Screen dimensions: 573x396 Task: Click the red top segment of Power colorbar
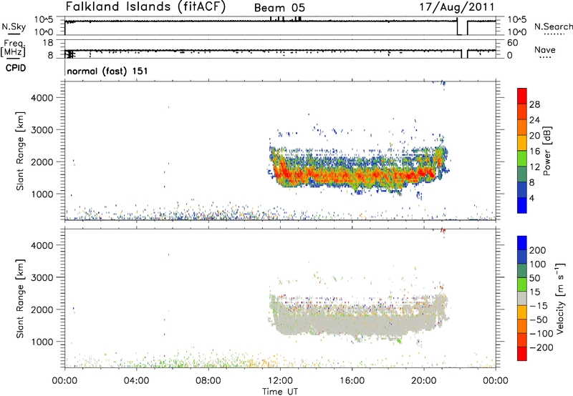tap(522, 96)
